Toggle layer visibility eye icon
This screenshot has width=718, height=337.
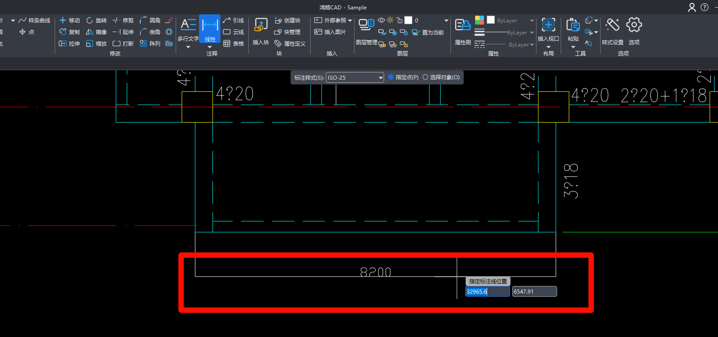coord(381,20)
